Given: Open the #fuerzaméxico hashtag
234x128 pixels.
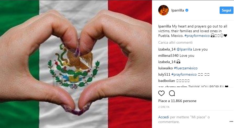Looking at the screenshot, I should [x=186, y=68].
